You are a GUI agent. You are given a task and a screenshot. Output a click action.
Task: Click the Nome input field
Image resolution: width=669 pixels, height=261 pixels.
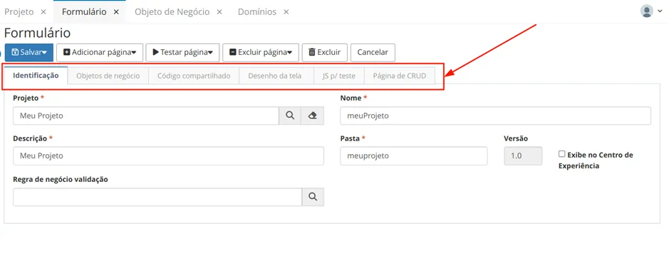click(495, 116)
